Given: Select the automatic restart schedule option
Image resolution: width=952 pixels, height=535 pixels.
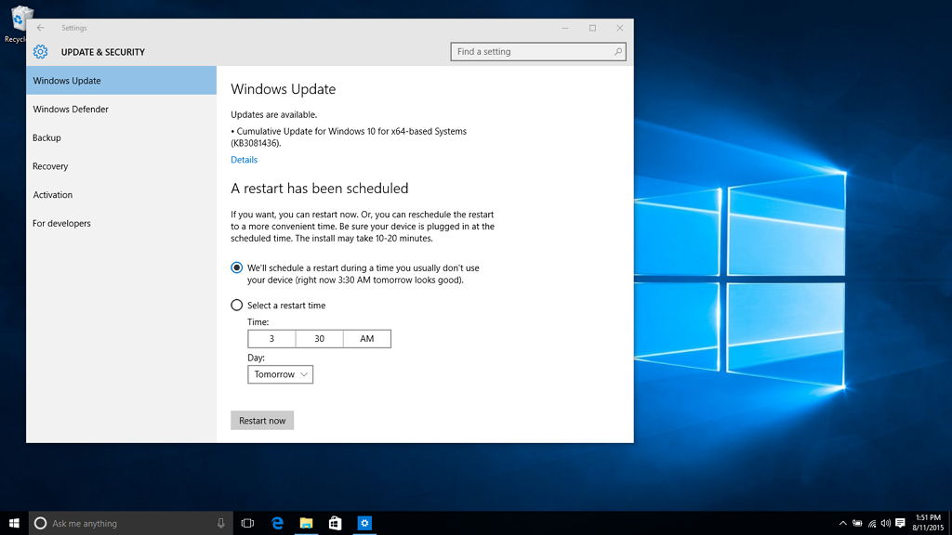Looking at the screenshot, I should pos(237,267).
